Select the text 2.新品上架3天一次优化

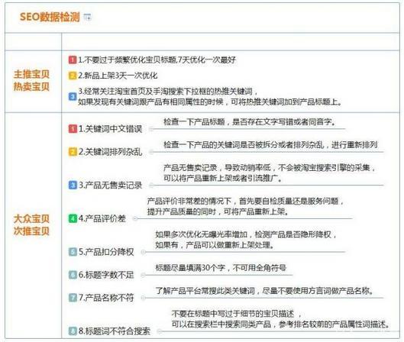[x=118, y=76]
